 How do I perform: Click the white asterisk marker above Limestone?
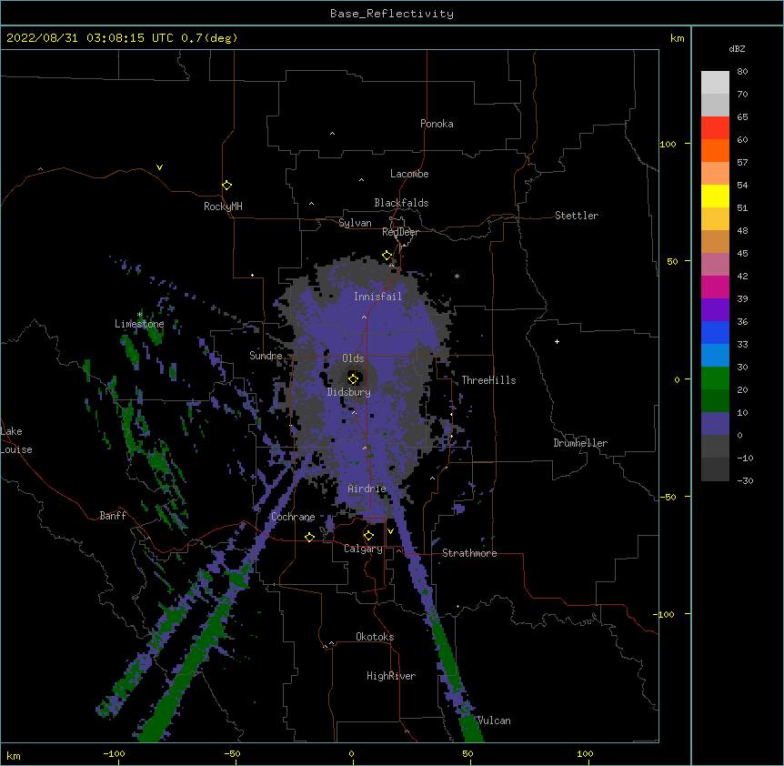coord(140,314)
